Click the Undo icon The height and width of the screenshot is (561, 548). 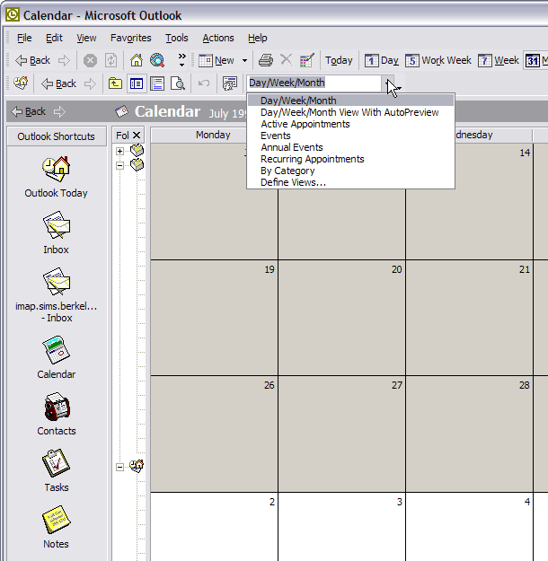[x=204, y=83]
